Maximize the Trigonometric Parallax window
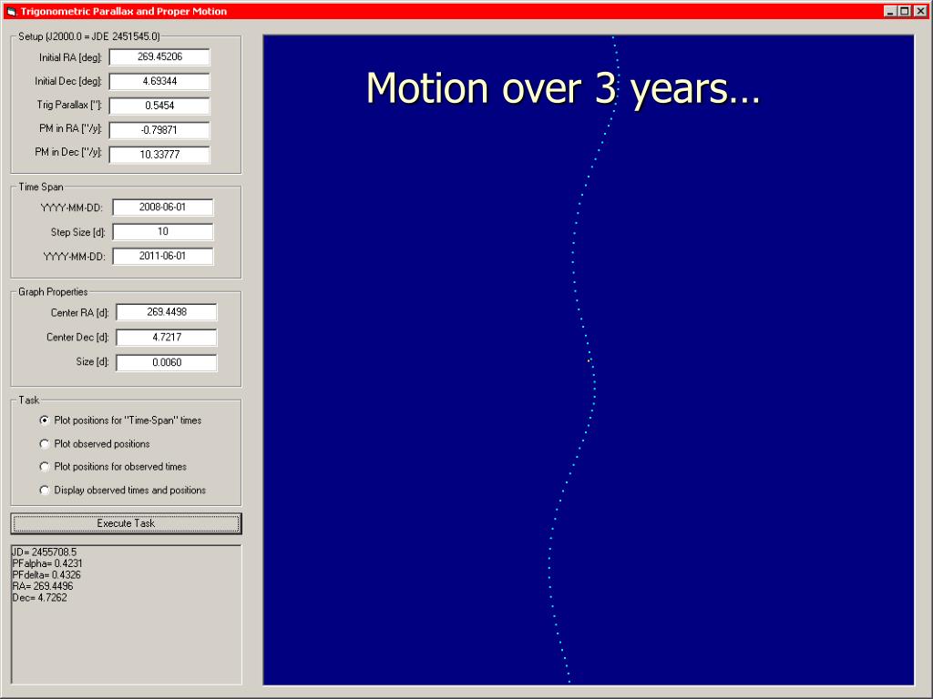Image resolution: width=933 pixels, height=699 pixels. pos(905,11)
